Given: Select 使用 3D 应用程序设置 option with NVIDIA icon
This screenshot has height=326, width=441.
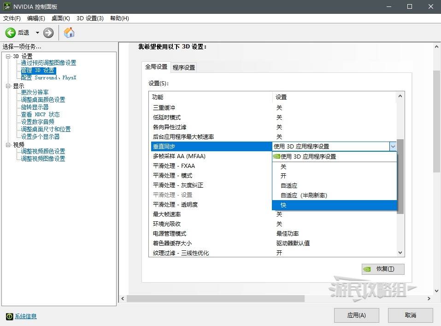Looking at the screenshot, I should click(x=334, y=157).
